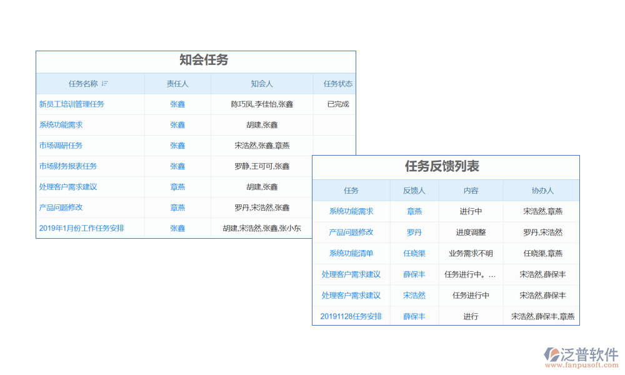
Task: Click the 知会人 column header
Action: point(262,84)
